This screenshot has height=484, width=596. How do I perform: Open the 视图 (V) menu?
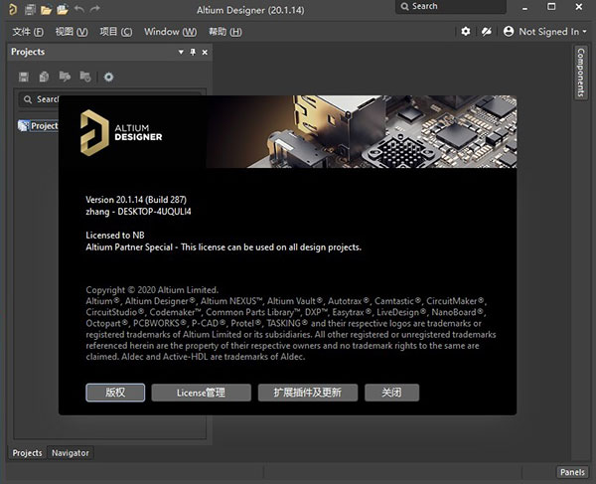[72, 32]
